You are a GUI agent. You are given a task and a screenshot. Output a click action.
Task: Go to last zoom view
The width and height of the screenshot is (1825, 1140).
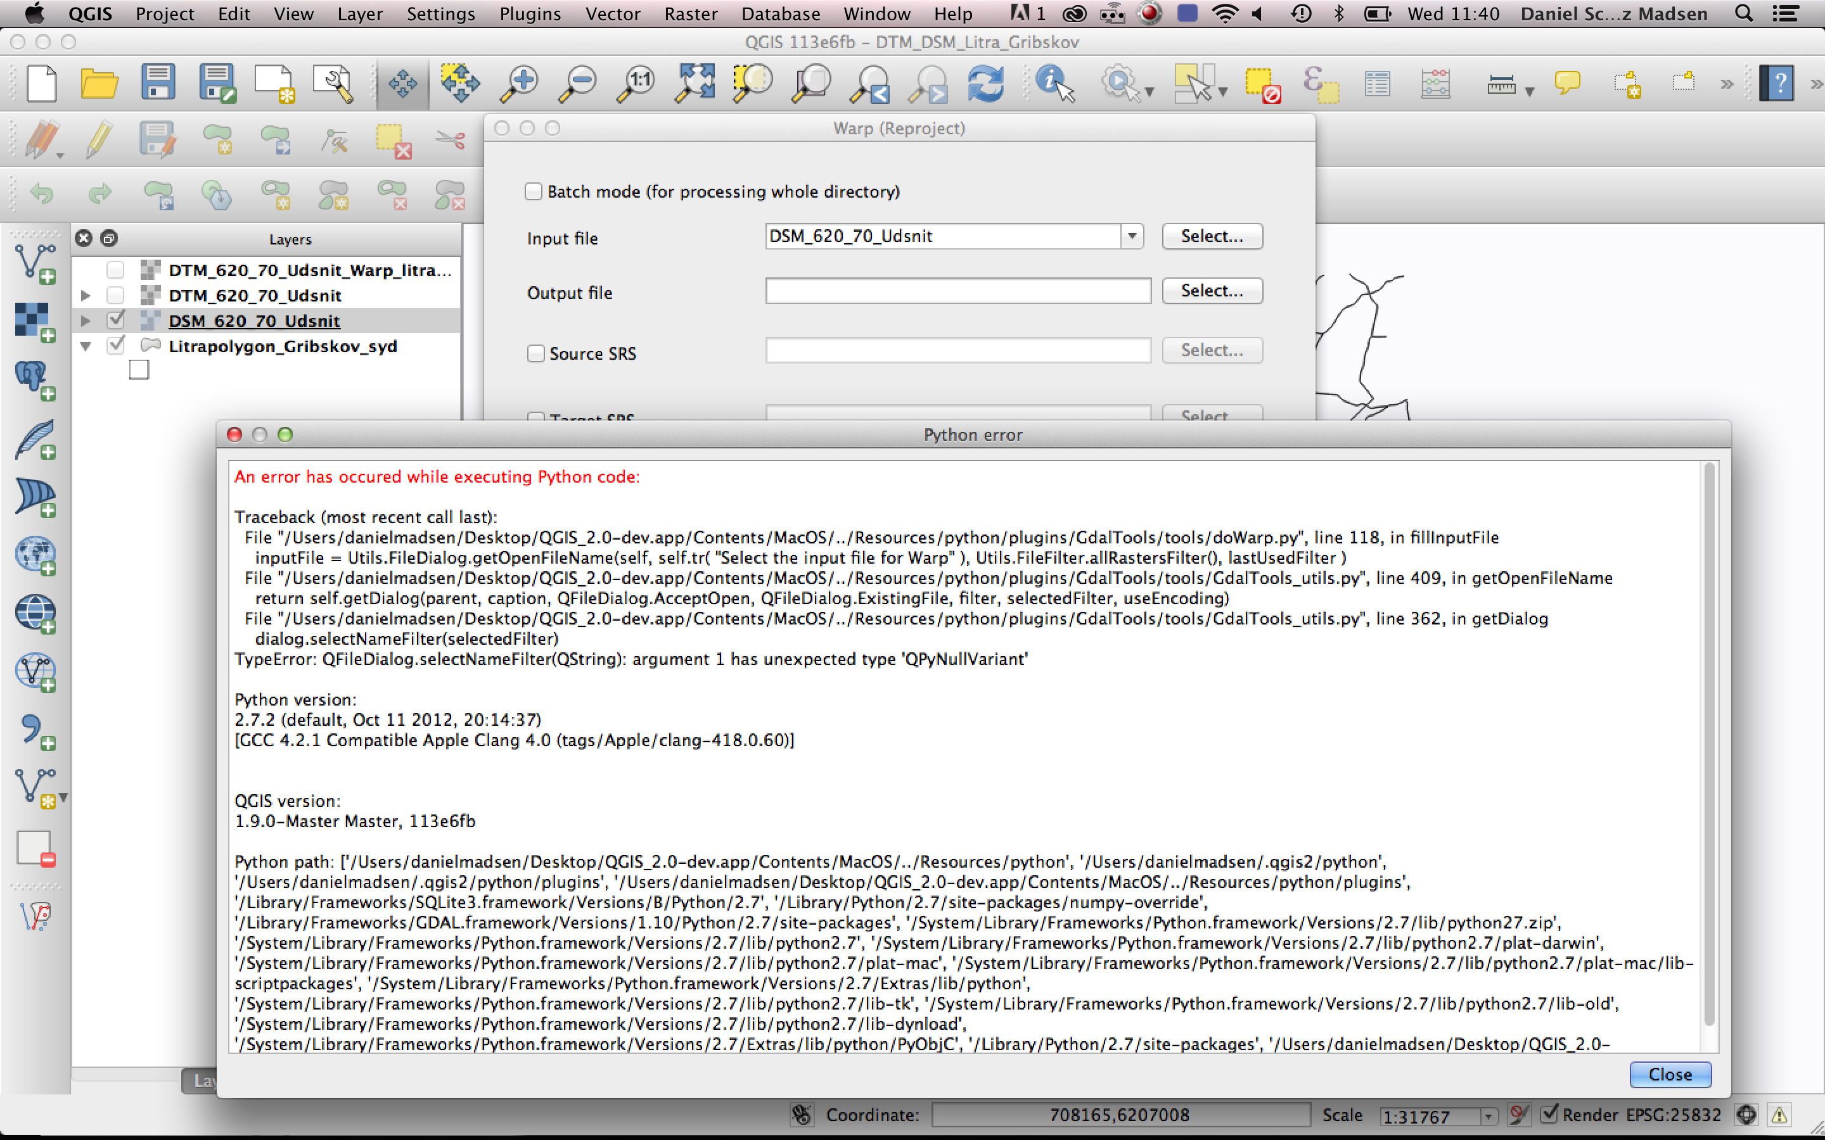coord(869,83)
